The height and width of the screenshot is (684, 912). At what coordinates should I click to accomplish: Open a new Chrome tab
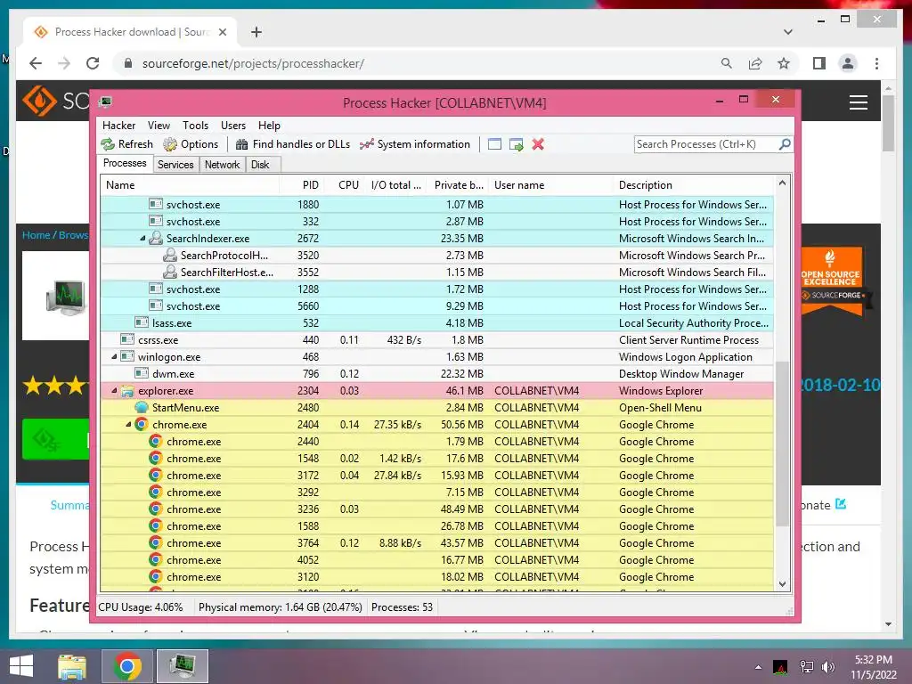click(x=256, y=32)
